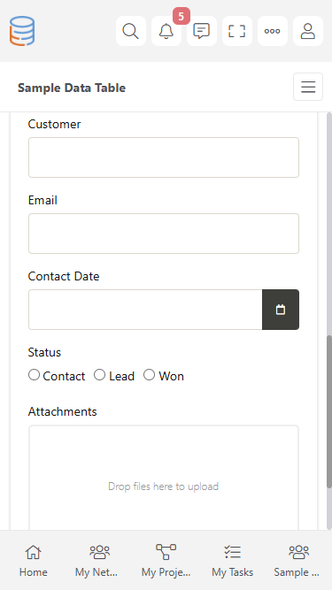Viewport: 332px width, 590px height.
Task: Go to Home tab in bottom bar
Action: 33,560
